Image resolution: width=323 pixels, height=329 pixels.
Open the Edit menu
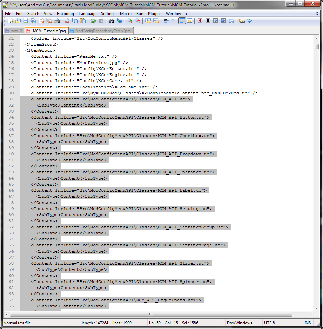point(19,14)
